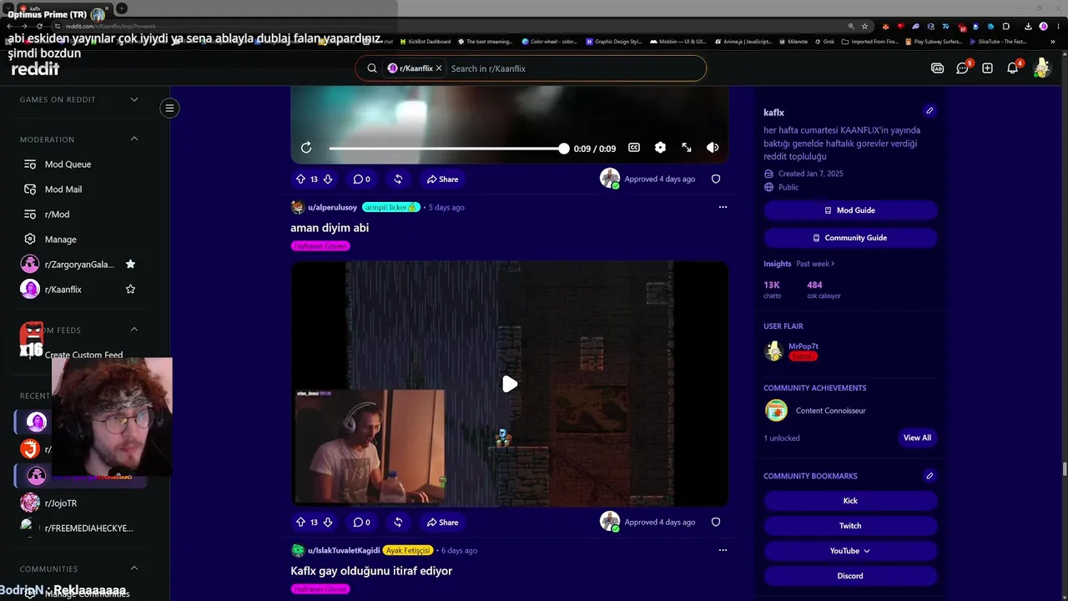Screen dimensions: 1068x601
Task: Open the Twitch community bookmark
Action: pos(850,526)
